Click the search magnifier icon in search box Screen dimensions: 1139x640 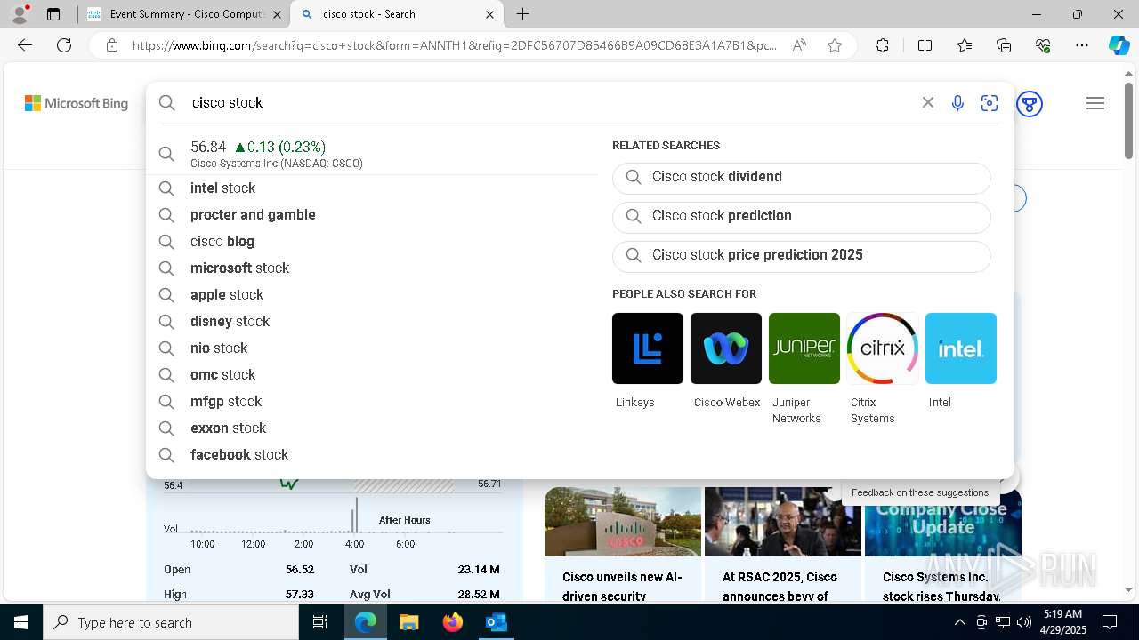click(x=167, y=103)
